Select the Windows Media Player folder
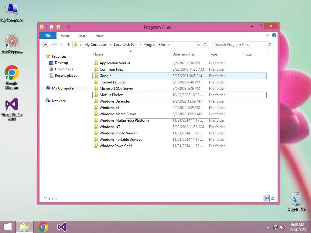The image size is (311, 233). tap(179, 114)
